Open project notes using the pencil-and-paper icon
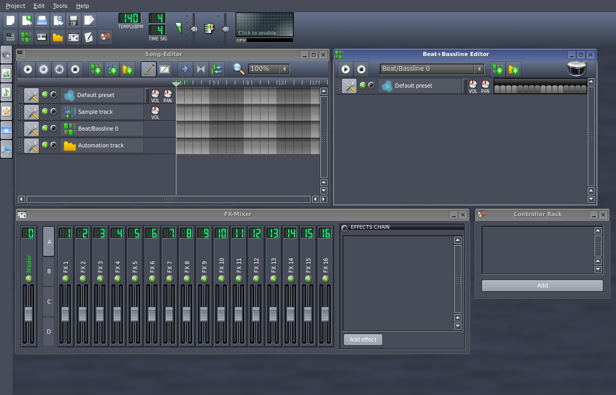This screenshot has width=616, height=395. (x=89, y=37)
